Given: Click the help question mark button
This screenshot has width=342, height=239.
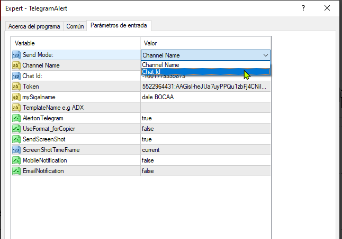Looking at the screenshot, I should point(303,8).
